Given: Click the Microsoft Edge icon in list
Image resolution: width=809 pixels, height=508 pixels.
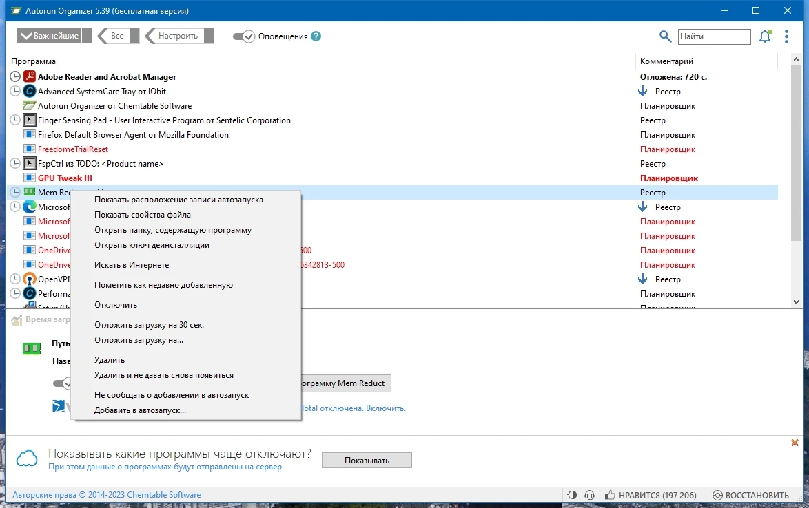Looking at the screenshot, I should coord(30,207).
